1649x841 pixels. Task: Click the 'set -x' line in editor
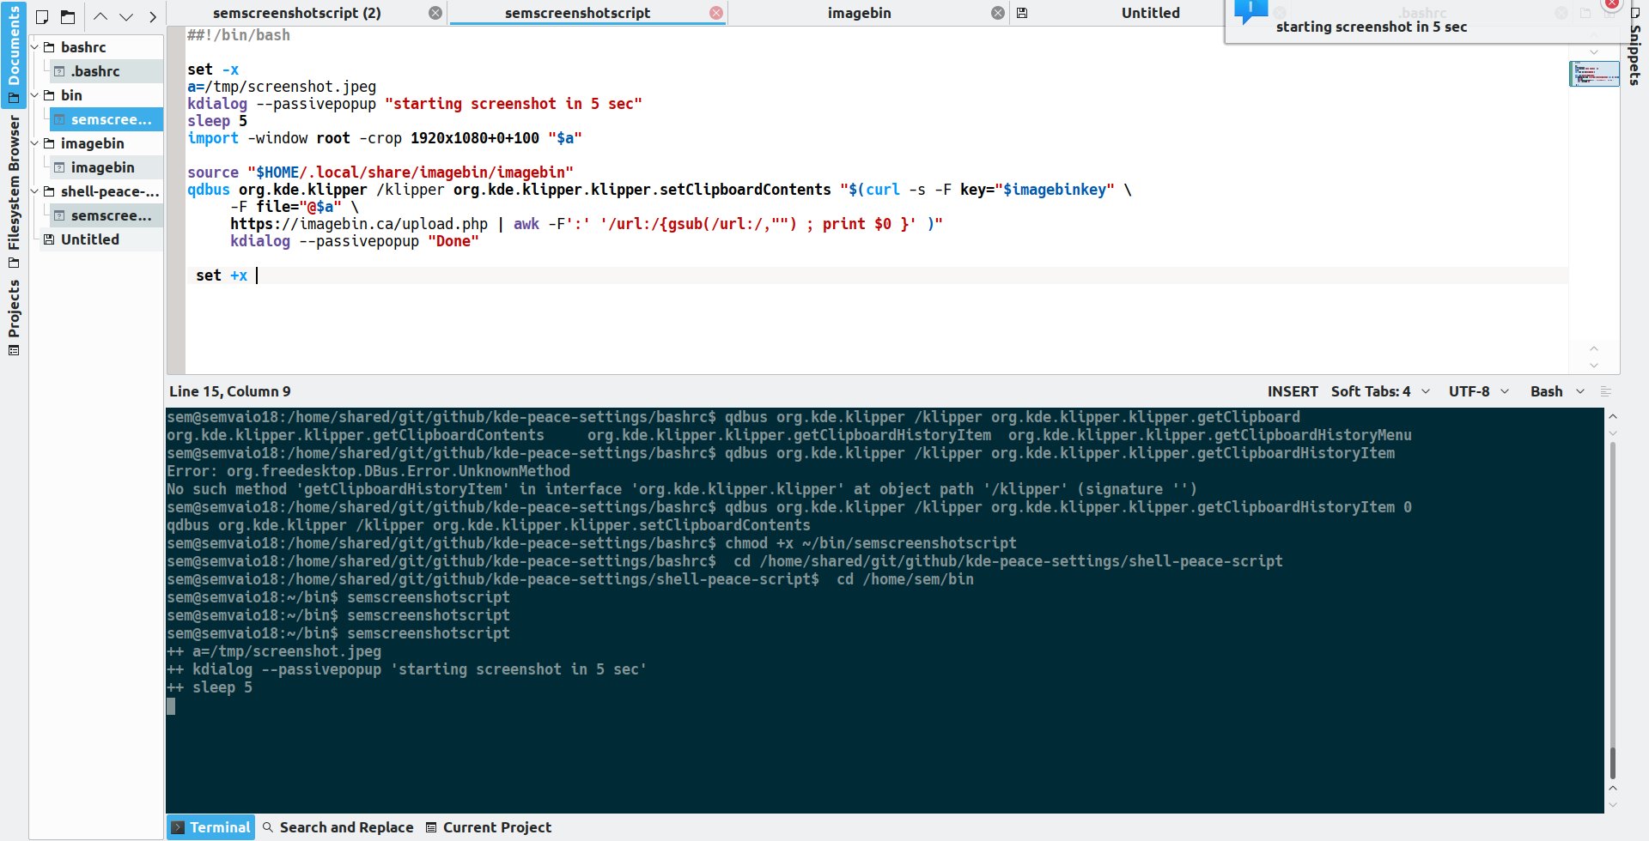pos(213,70)
